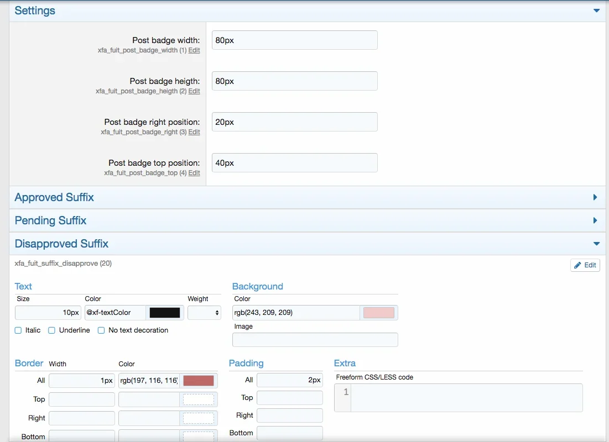Expand the Approved Suffix section

pyautogui.click(x=595, y=197)
